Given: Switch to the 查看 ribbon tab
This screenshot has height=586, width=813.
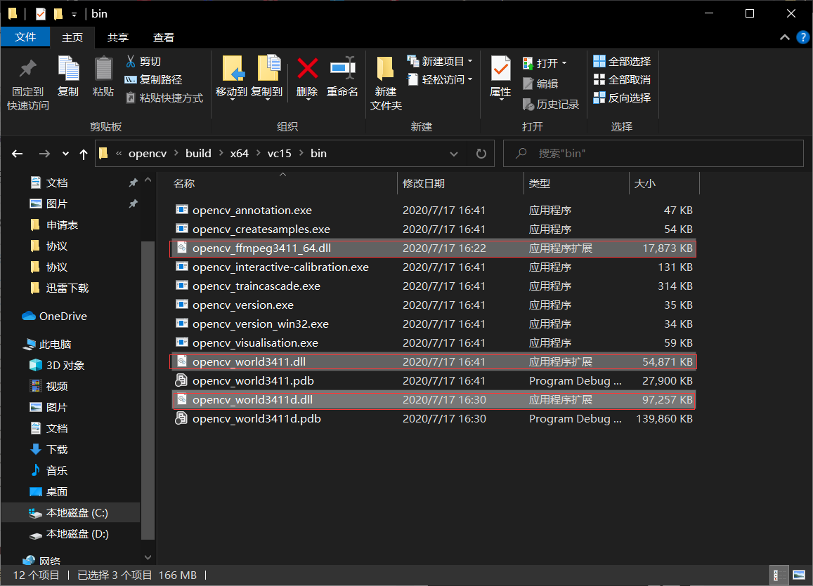Looking at the screenshot, I should (162, 37).
